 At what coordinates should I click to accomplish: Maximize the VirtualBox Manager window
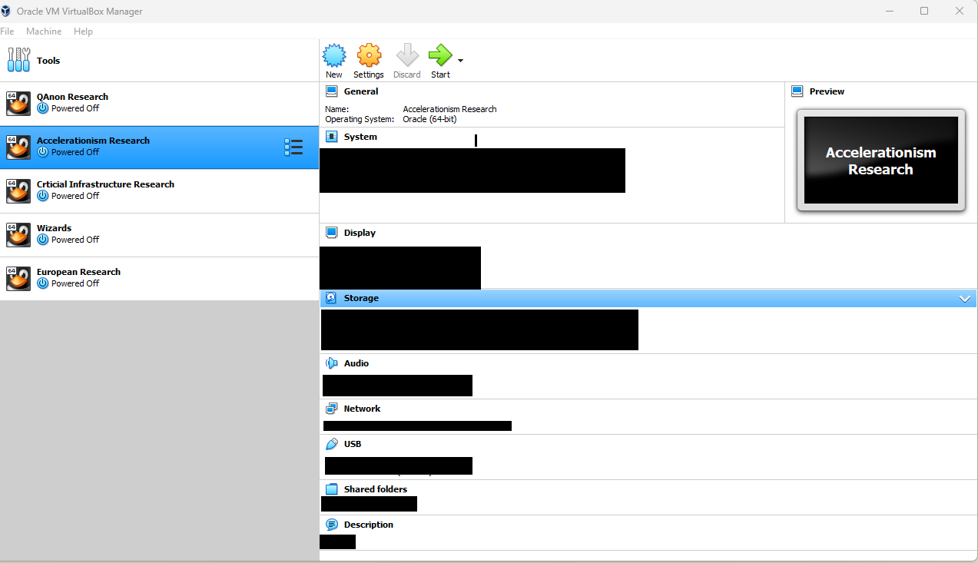pyautogui.click(x=924, y=11)
